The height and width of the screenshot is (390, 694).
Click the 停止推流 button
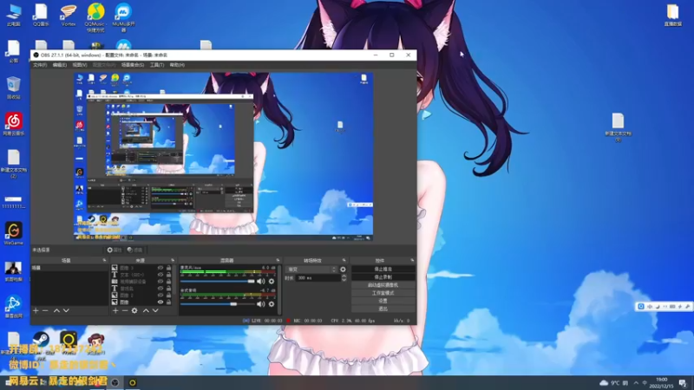tap(383, 270)
